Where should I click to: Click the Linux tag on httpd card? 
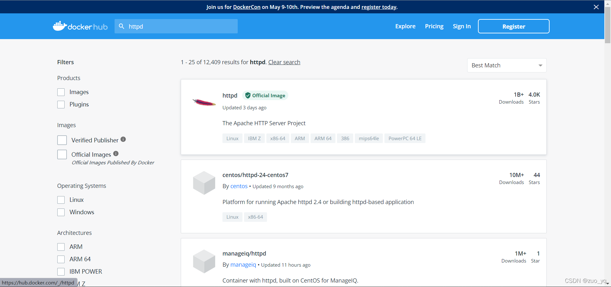(232, 139)
